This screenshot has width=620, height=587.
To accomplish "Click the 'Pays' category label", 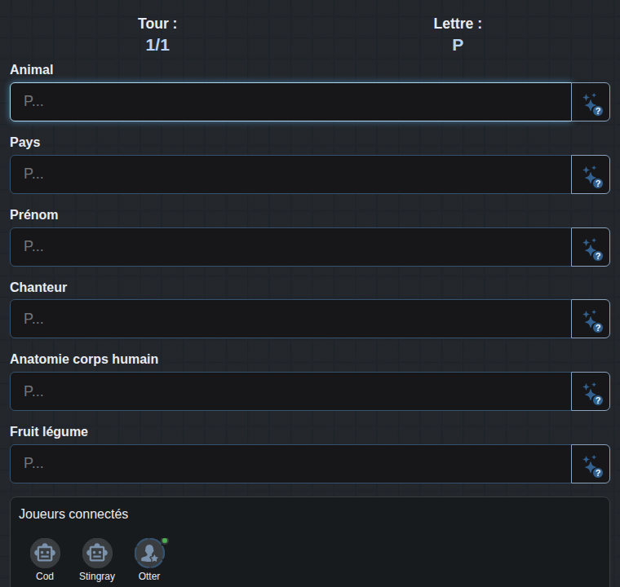I will click(25, 143).
